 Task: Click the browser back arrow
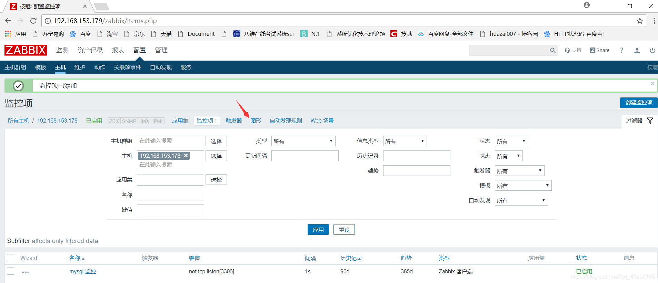[x=8, y=21]
